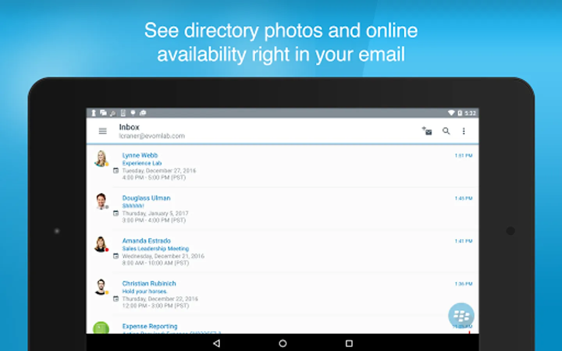Tap calendar icon in Douglass Ulman's message

116,213
